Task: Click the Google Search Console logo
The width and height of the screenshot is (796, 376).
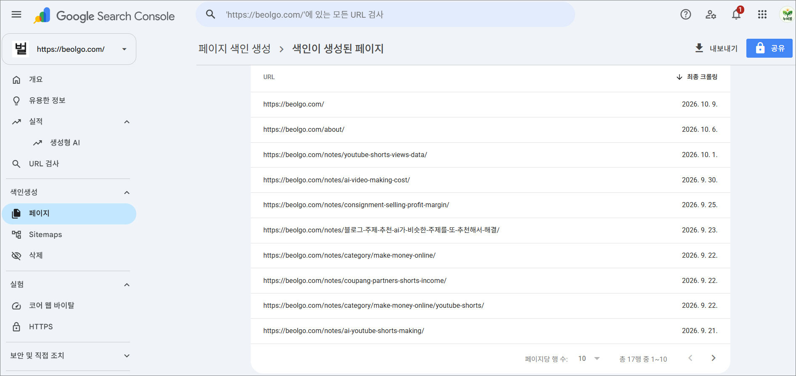Action: point(104,16)
